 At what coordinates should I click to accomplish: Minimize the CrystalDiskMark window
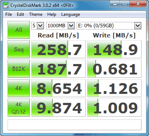point(115,4)
